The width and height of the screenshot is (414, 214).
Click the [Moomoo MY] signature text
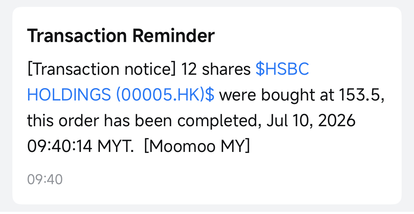197,147
